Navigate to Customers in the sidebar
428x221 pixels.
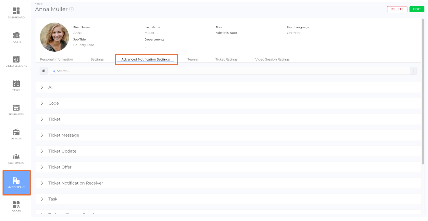16,158
